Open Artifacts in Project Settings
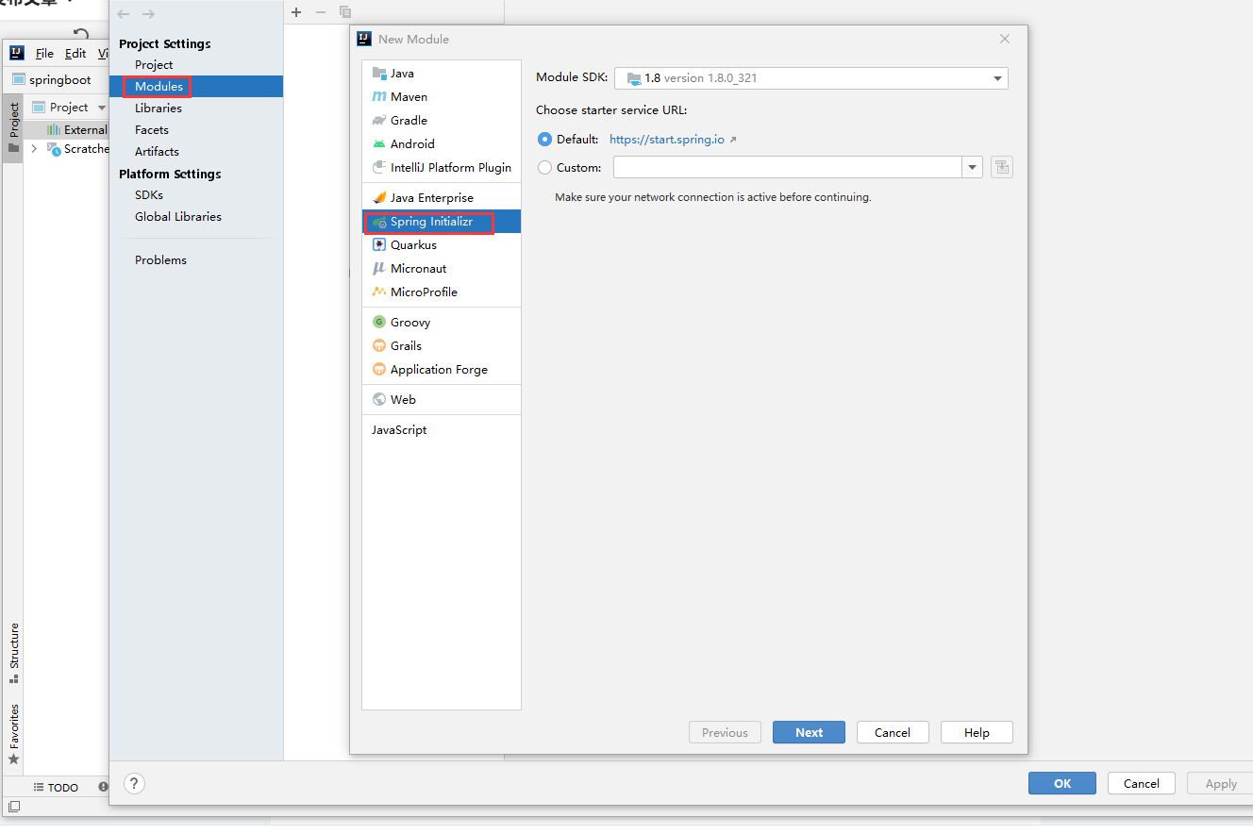Viewport: 1253px width, 834px height. (157, 152)
